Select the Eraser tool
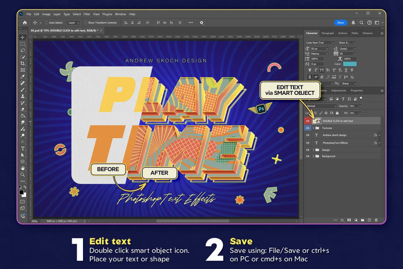 23,109
